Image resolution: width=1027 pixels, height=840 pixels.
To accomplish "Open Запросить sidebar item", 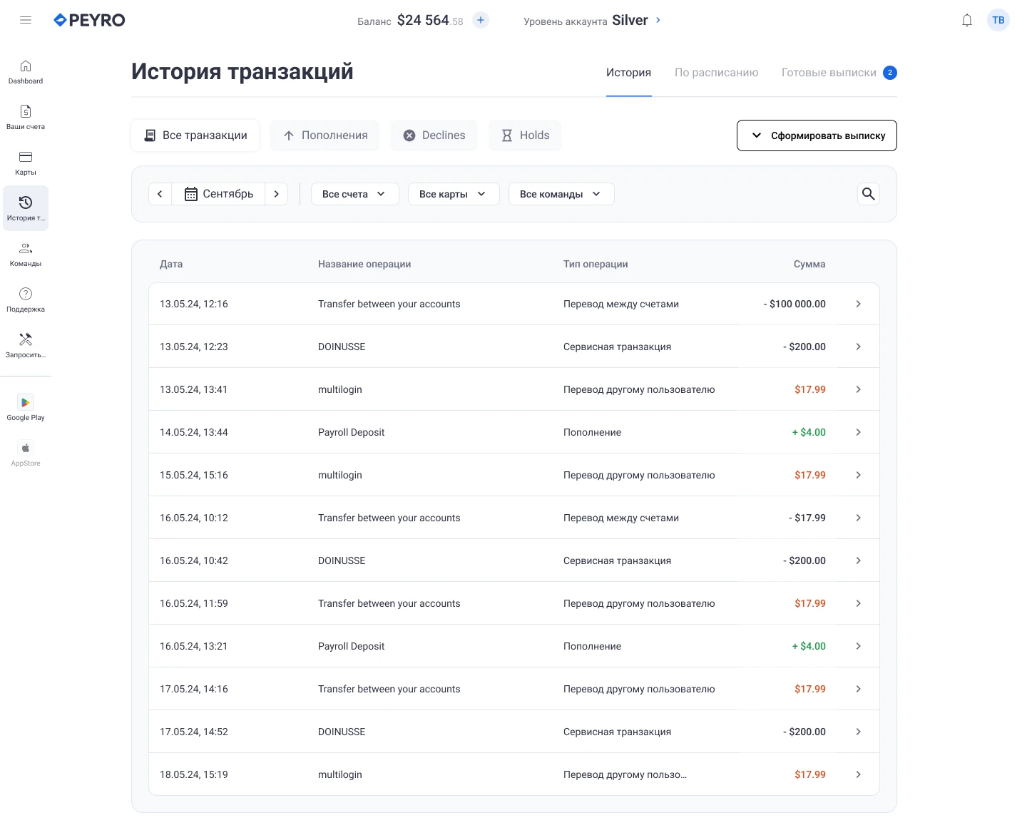I will pos(26,346).
